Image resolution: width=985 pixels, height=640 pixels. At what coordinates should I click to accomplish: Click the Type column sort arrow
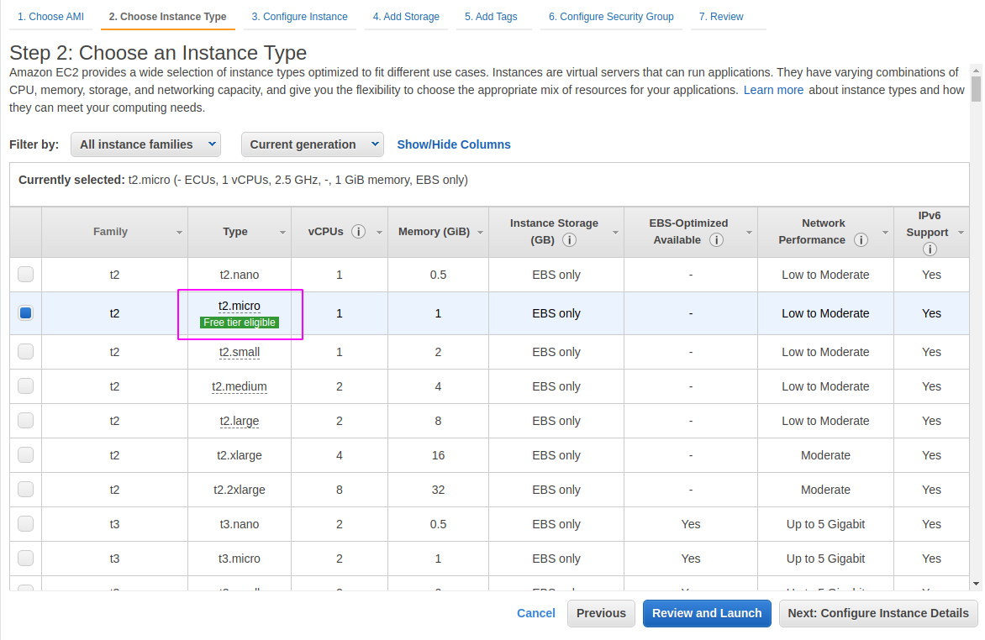point(282,233)
